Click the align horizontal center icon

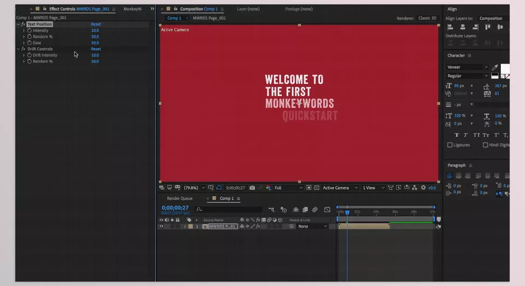[463, 27]
